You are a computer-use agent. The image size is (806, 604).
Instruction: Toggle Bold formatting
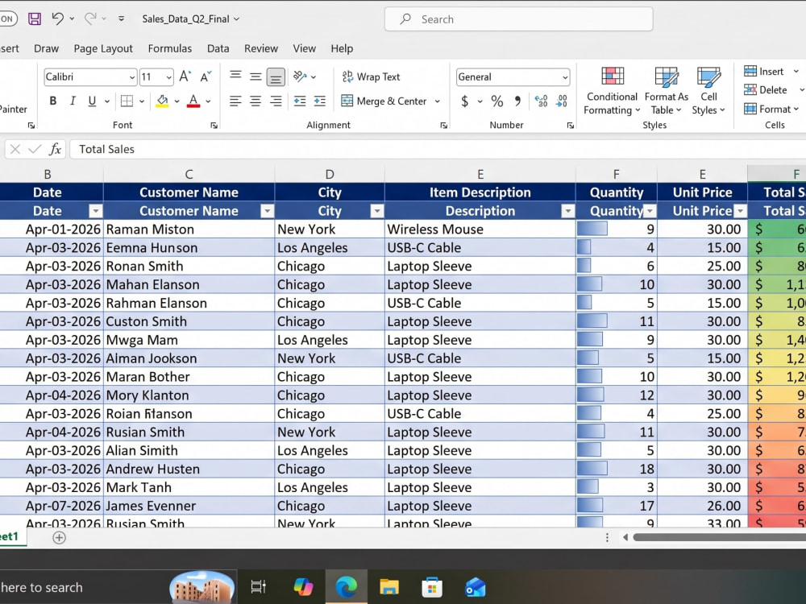[53, 101]
